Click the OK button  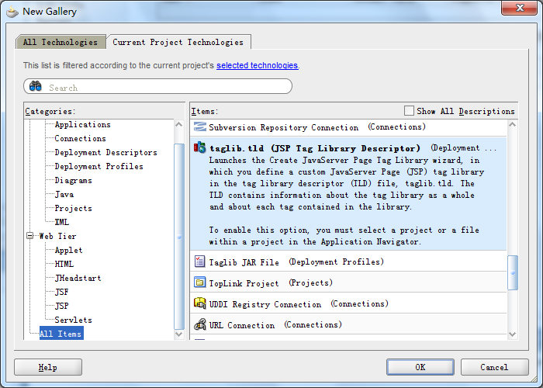pos(420,367)
